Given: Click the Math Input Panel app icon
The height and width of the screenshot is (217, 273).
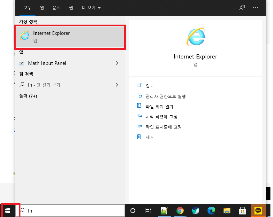Looking at the screenshot, I should 22,63.
